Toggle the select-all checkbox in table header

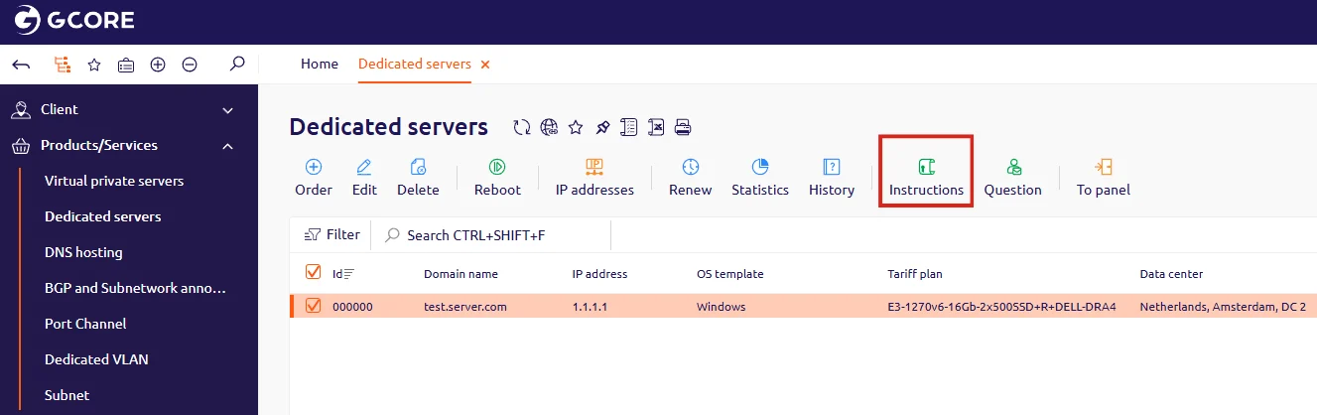tap(313, 272)
